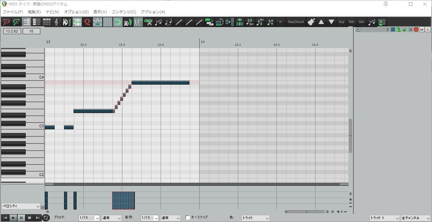Viewport: 432px width, 222px height.
Task: Solo track 2 with S button
Action: click(427, 29)
